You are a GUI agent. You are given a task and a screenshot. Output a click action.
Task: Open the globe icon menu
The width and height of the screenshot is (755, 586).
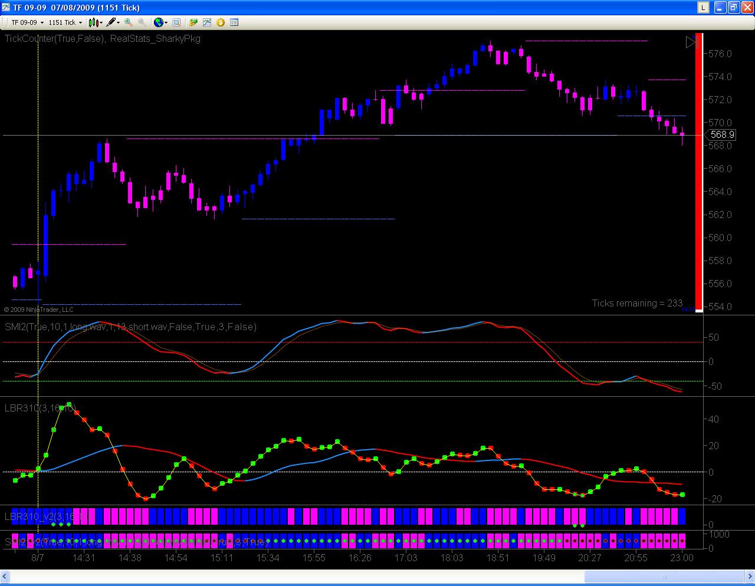tap(160, 22)
